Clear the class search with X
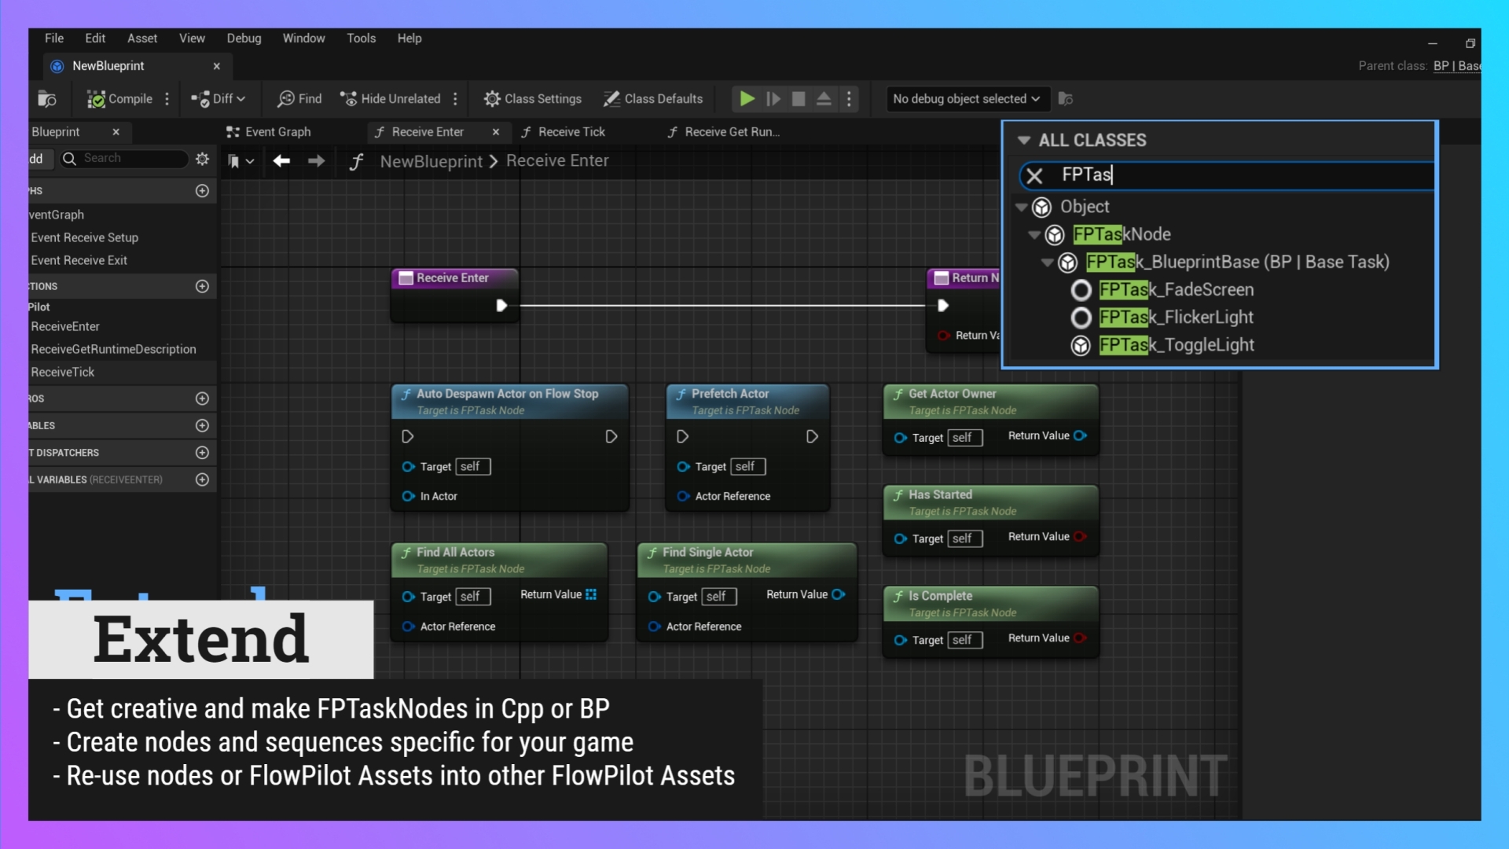Viewport: 1509px width, 849px height. [1034, 176]
